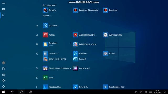Open the recently added Bandicam recorder icon
The image size is (168, 94).
pyautogui.click(x=106, y=10)
